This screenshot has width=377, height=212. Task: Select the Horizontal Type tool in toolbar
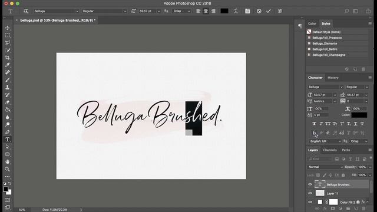[x=8, y=140]
